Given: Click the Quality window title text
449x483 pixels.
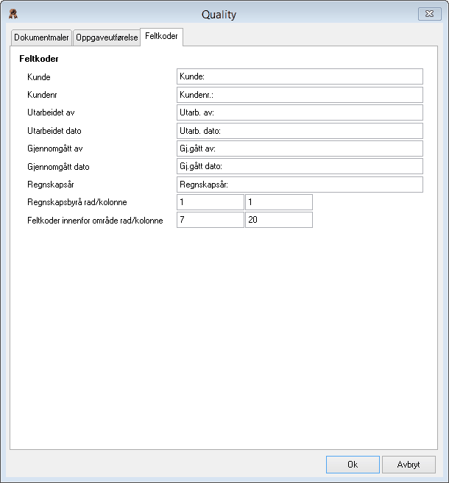Looking at the screenshot, I should click(x=219, y=15).
